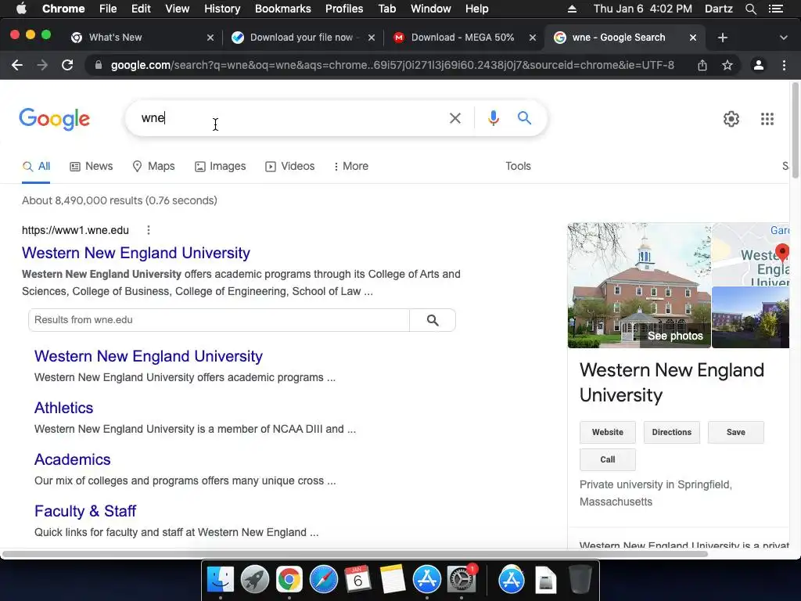
Task: Open a new tab with plus button
Action: 722,38
